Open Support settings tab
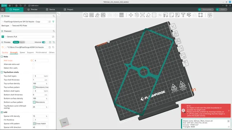The width and height of the screenshot is (232, 130). pos(30,52)
